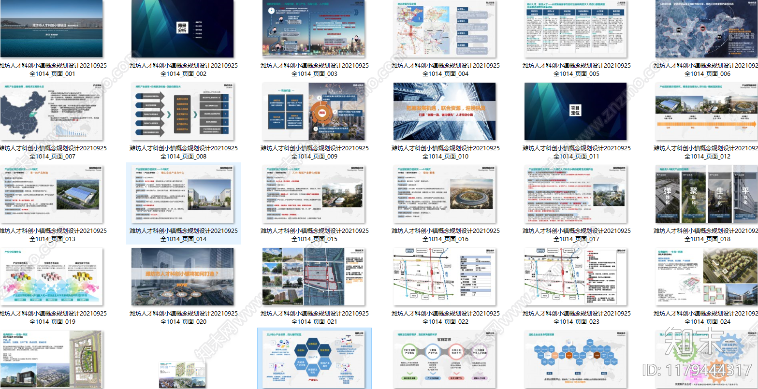Select the 页面_008 arrow flowchart thumbnail

pos(182,112)
